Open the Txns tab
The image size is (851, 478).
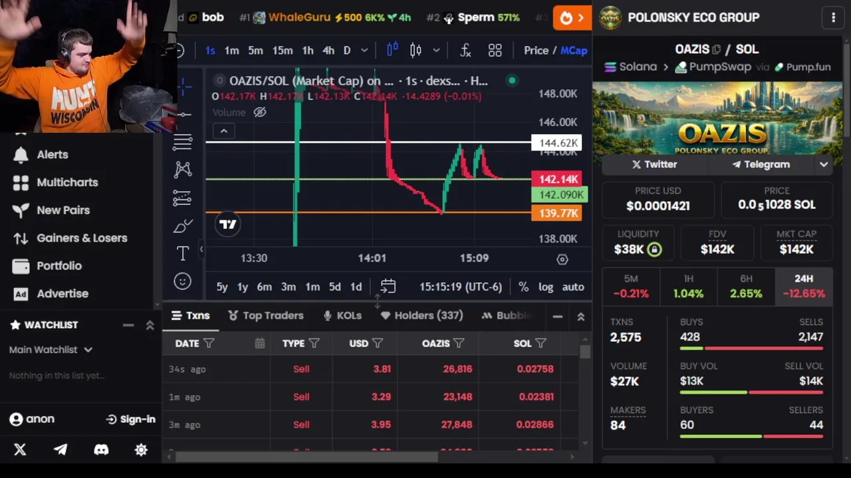tap(191, 316)
